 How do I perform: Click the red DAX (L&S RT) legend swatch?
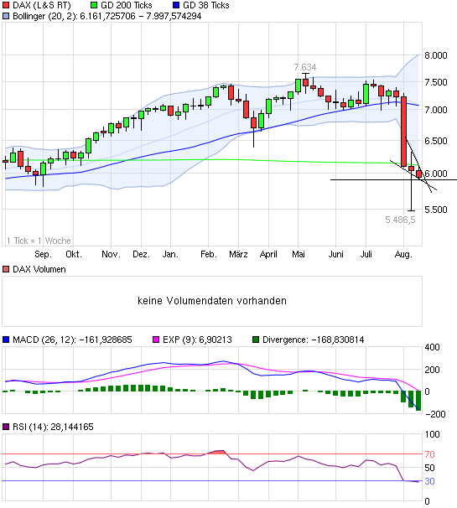click(x=6, y=6)
